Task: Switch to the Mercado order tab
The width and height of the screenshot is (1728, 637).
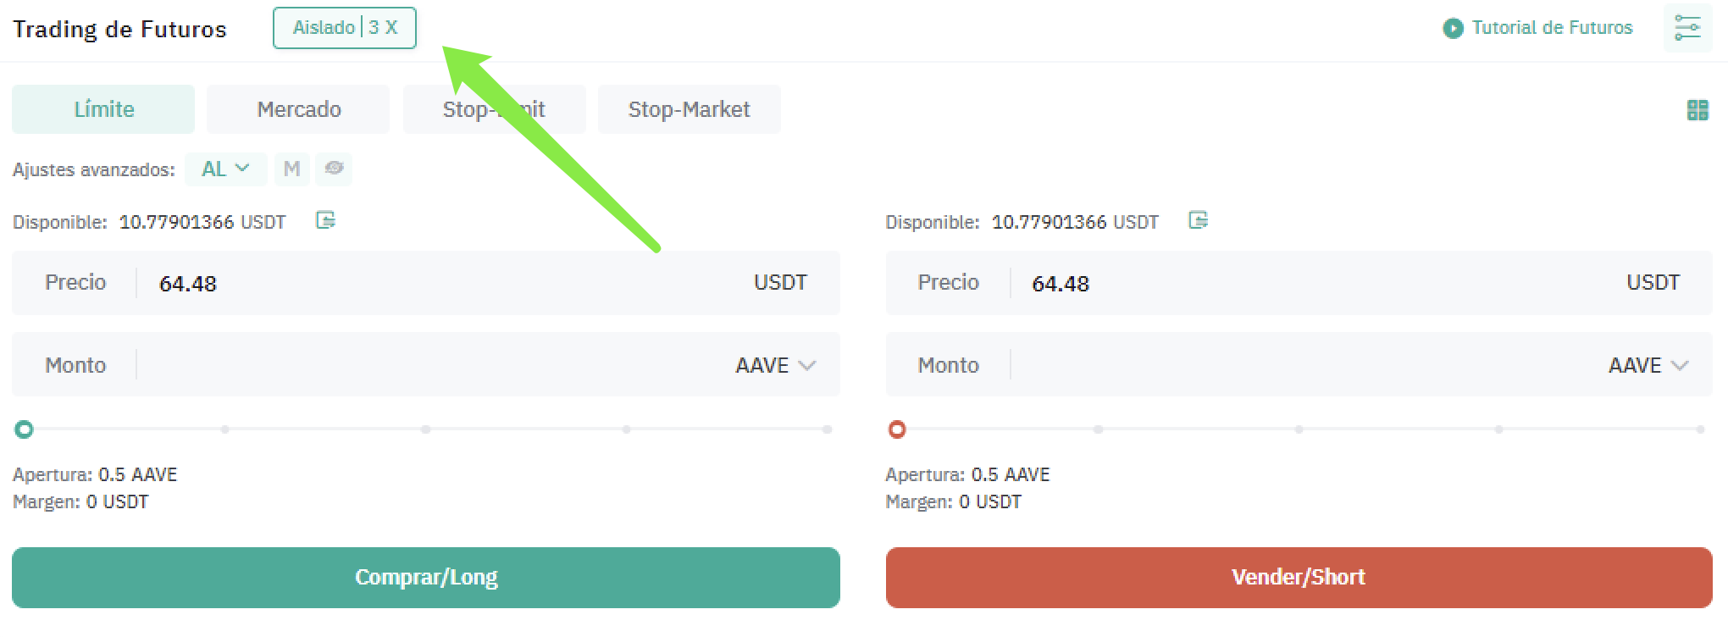Action: tap(298, 109)
